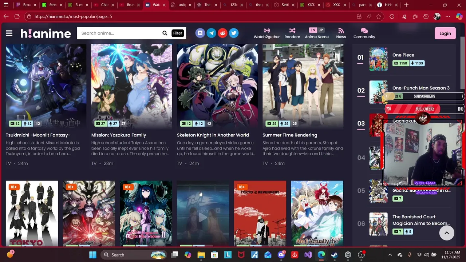Open One-Punch Man Season 3 ranking link
This screenshot has height=262, width=466.
click(421, 88)
